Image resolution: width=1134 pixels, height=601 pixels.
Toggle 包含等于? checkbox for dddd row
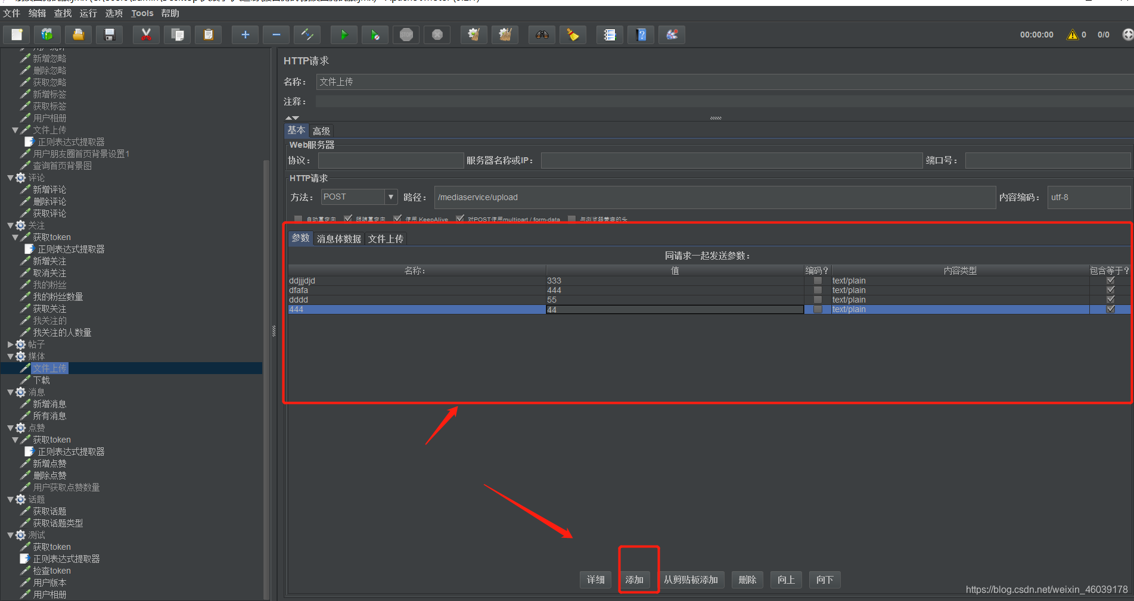[1111, 300]
